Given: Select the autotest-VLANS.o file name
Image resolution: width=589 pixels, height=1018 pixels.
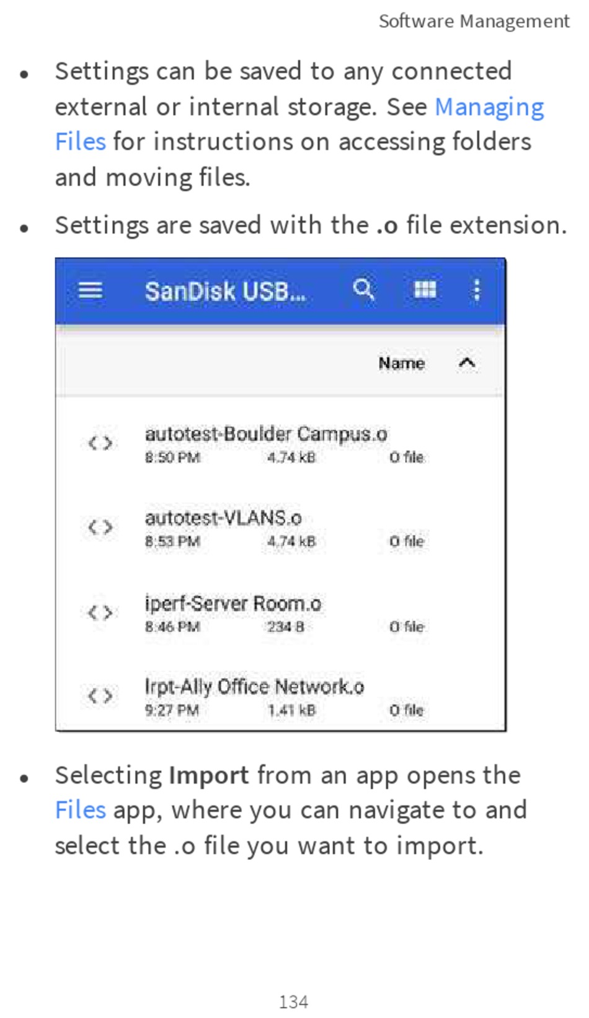Looking at the screenshot, I should pos(223,518).
